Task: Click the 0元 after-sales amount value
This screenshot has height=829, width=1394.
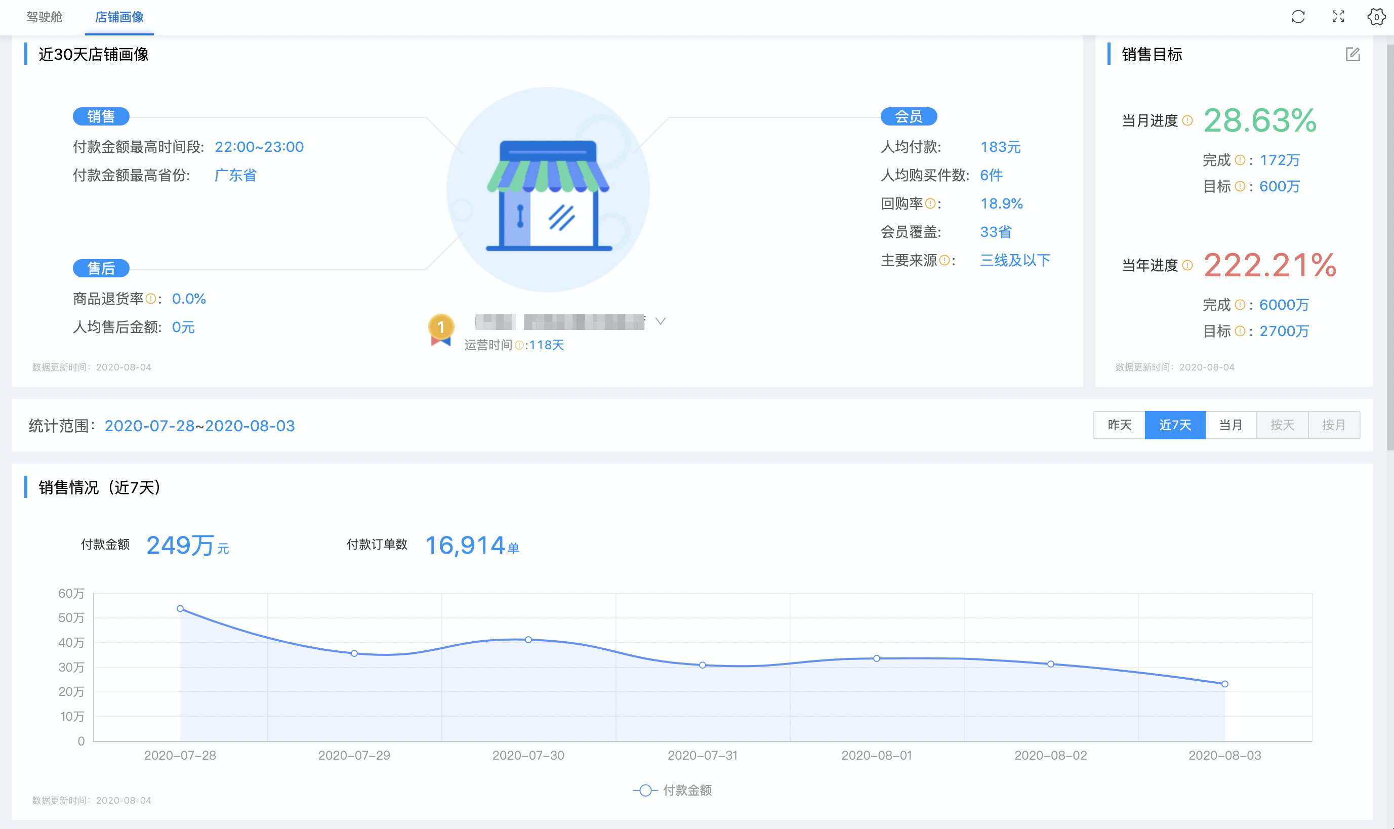Action: pyautogui.click(x=183, y=327)
